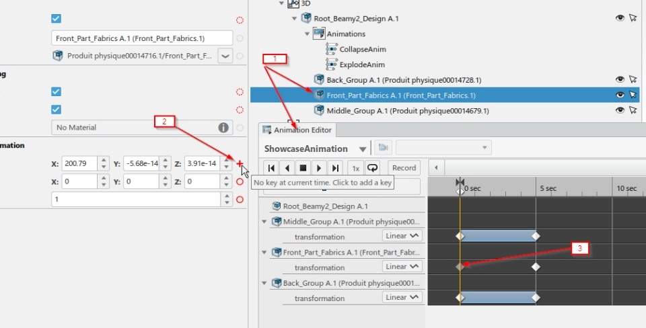Jump to animation end button
646x328 pixels.
(x=335, y=168)
